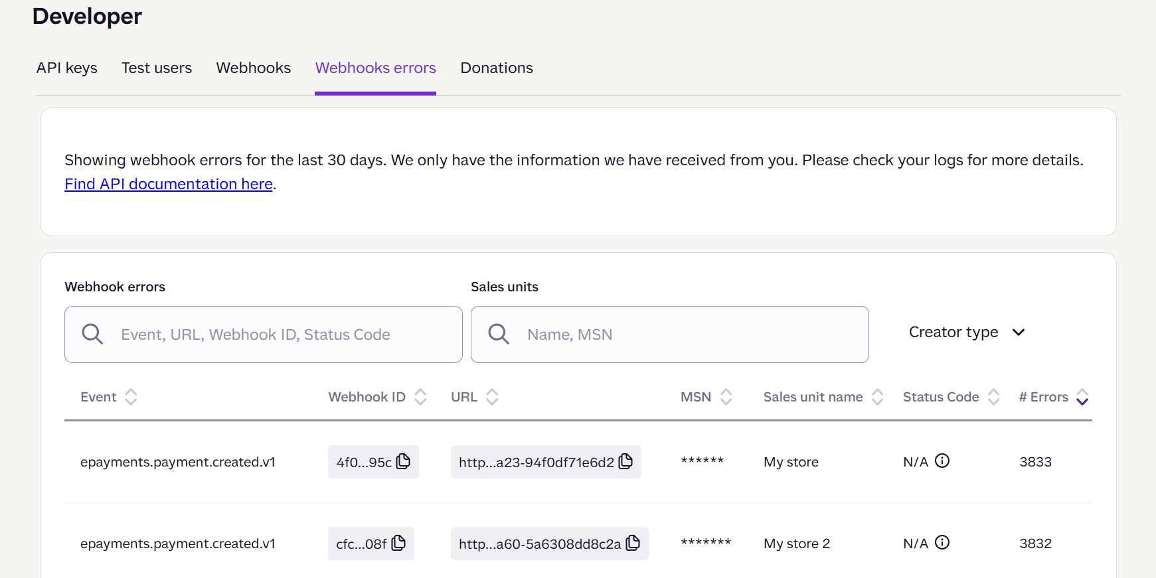
Task: Sort table by URL column
Action: 492,397
